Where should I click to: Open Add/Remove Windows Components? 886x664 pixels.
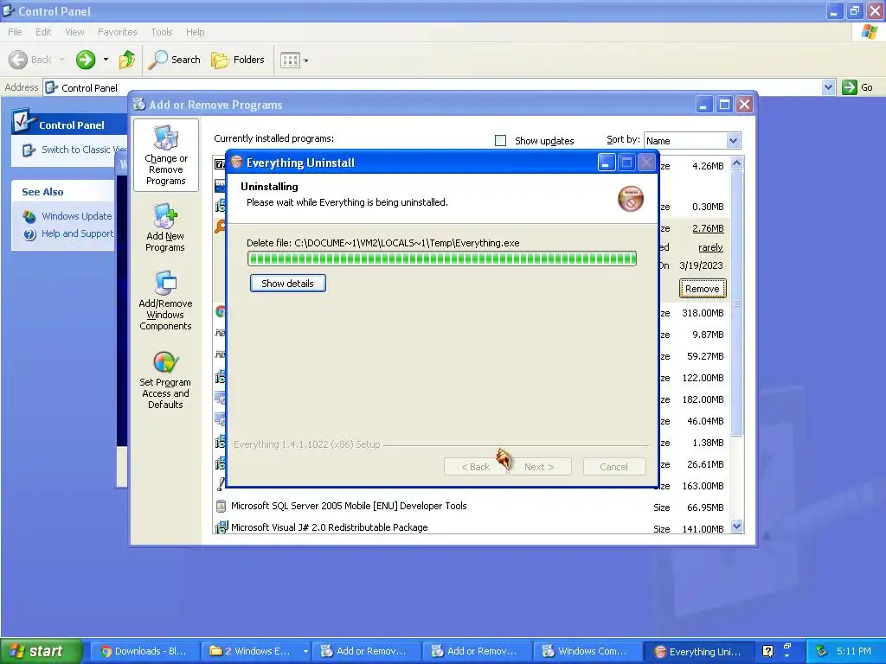165,300
